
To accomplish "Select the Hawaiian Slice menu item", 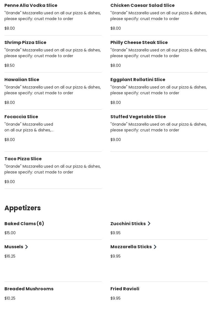I will pyautogui.click(x=22, y=80).
